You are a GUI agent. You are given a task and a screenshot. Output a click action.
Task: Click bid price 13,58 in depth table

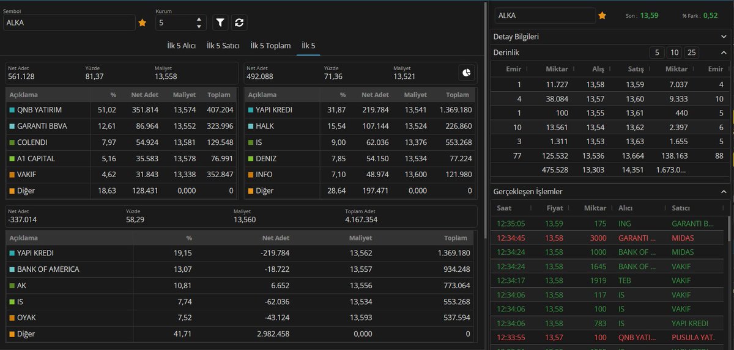tap(595, 84)
